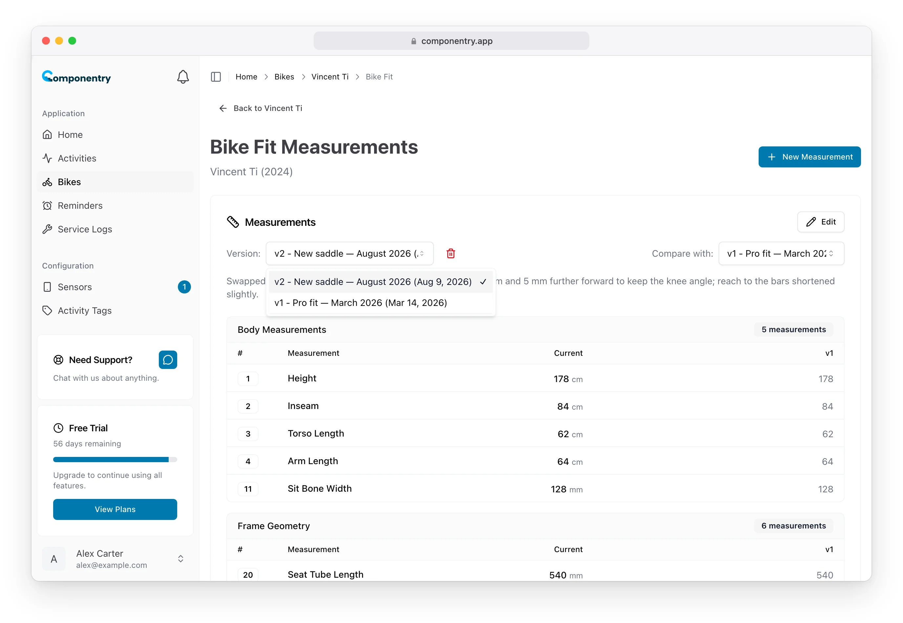Click the View Plans button
This screenshot has width=903, height=623.
click(x=115, y=509)
